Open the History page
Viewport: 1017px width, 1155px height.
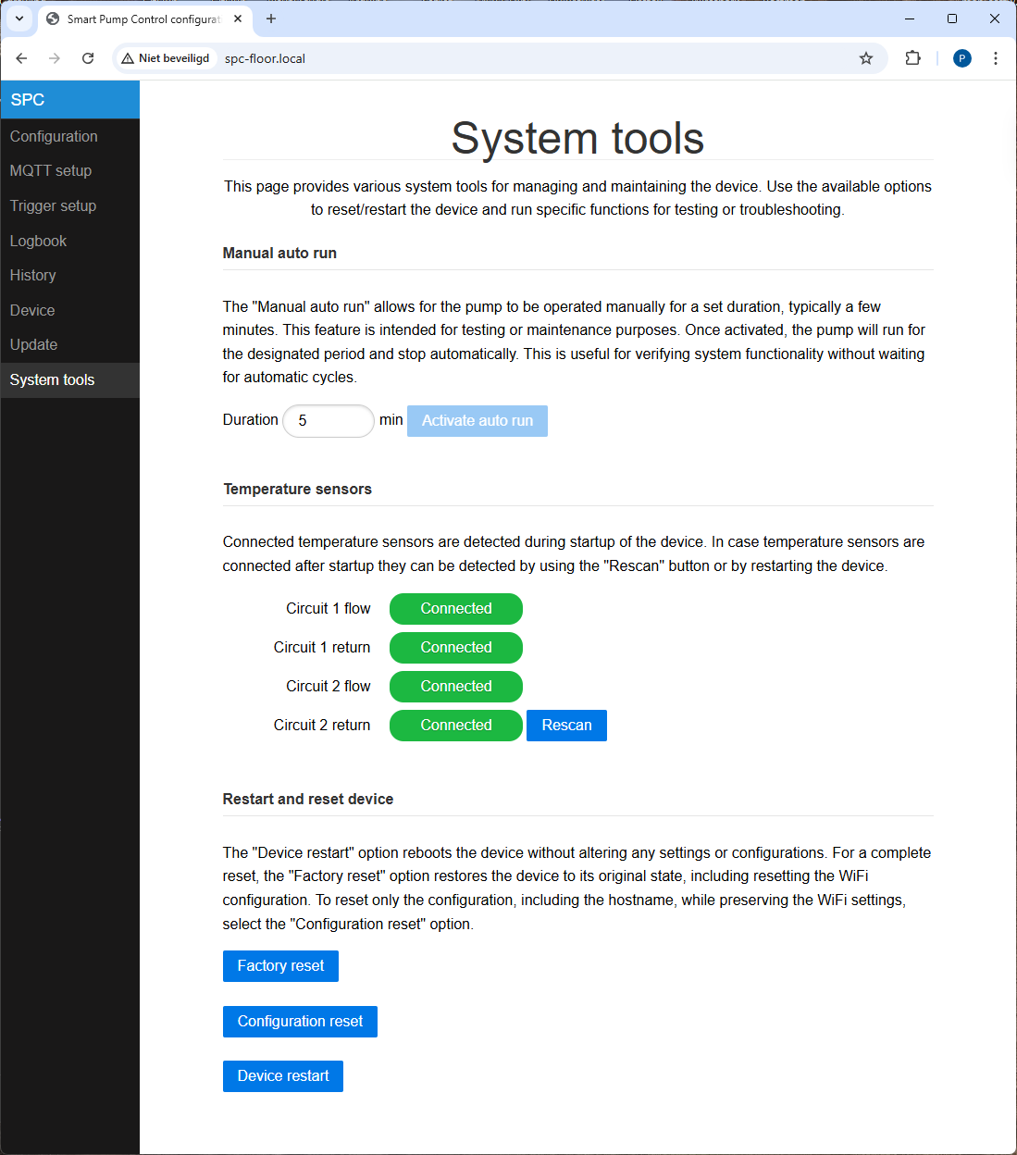(69, 275)
